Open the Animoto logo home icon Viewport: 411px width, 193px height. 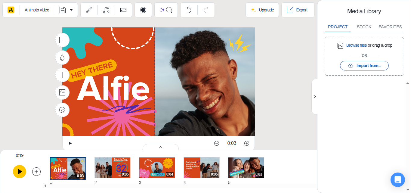pyautogui.click(x=11, y=10)
